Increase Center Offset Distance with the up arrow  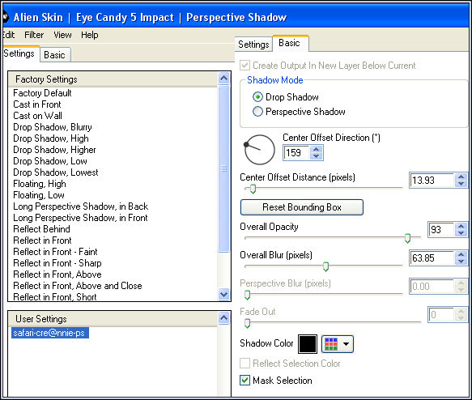coord(461,177)
